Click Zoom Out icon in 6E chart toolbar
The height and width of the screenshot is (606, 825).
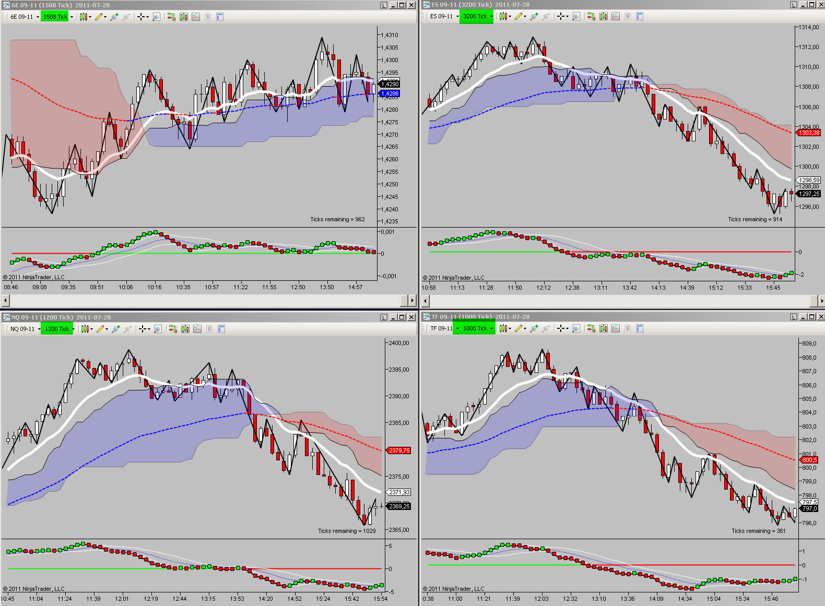pyautogui.click(x=126, y=17)
